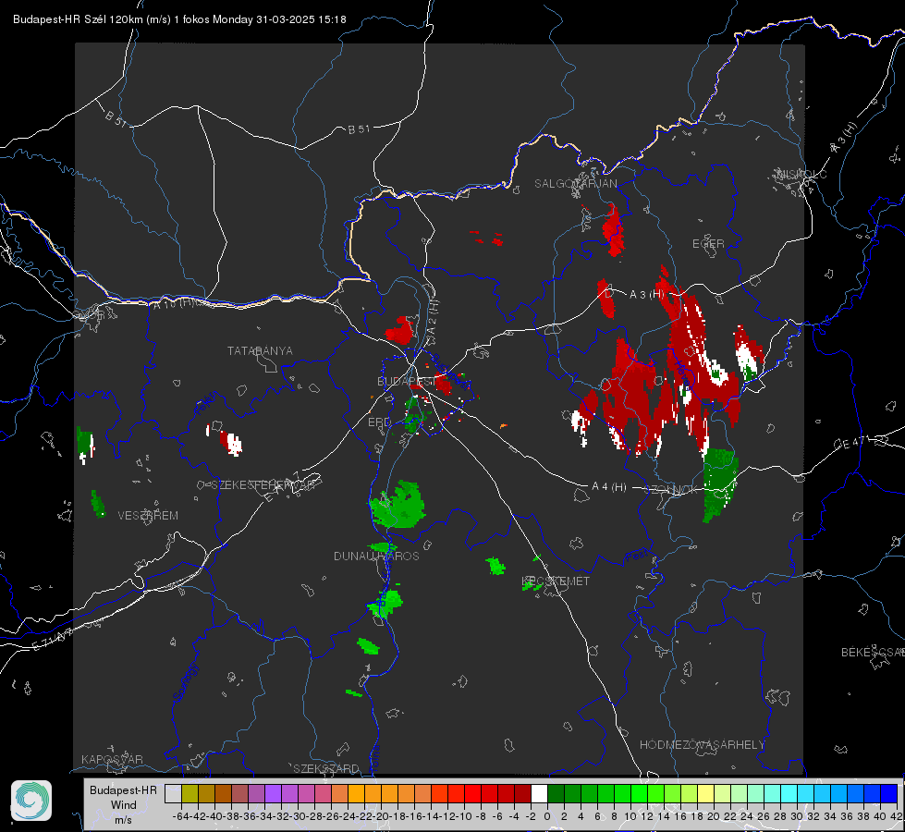
Task: Click the red echo northwest of Budapest
Action: click(399, 331)
